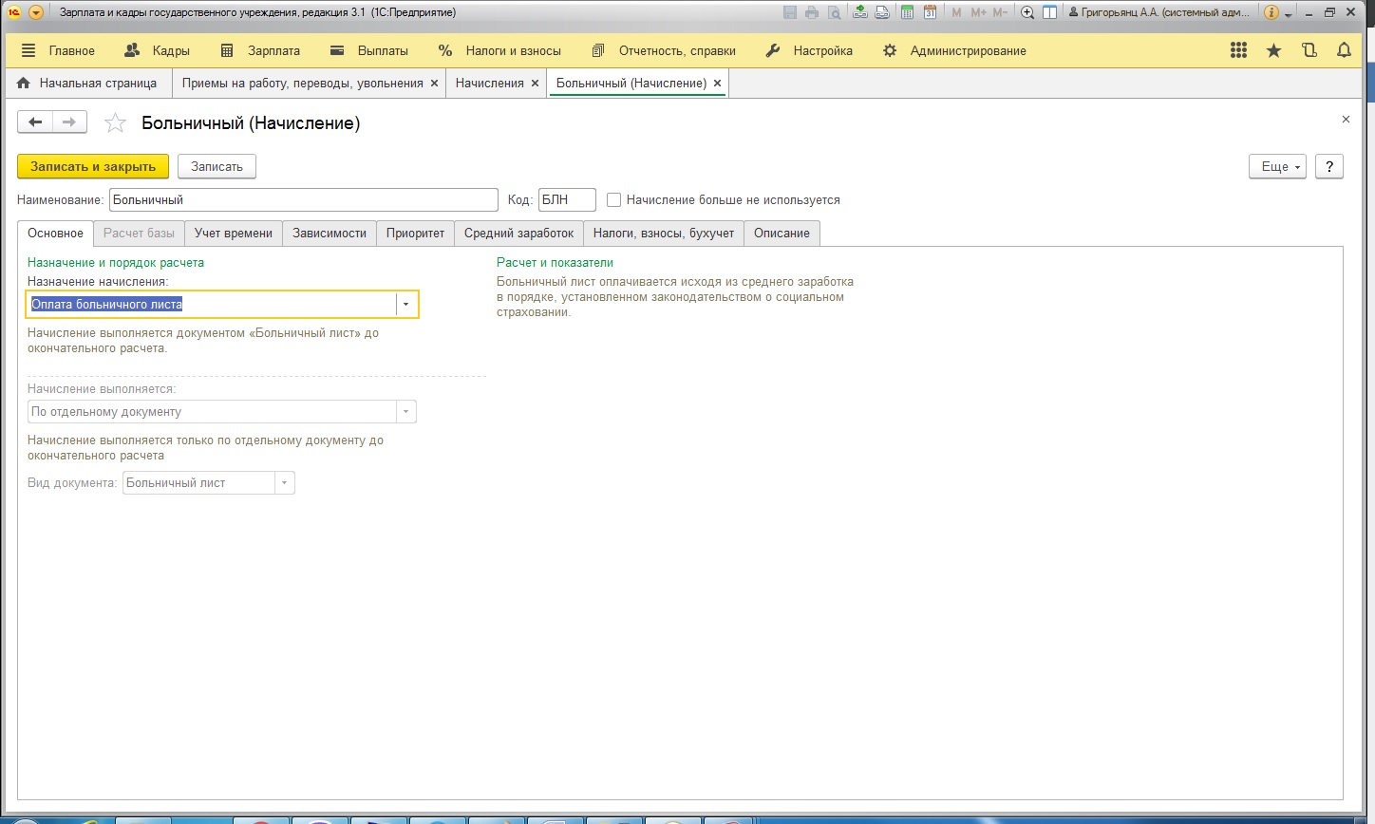Click the Записать и закрыть button

pyautogui.click(x=93, y=166)
